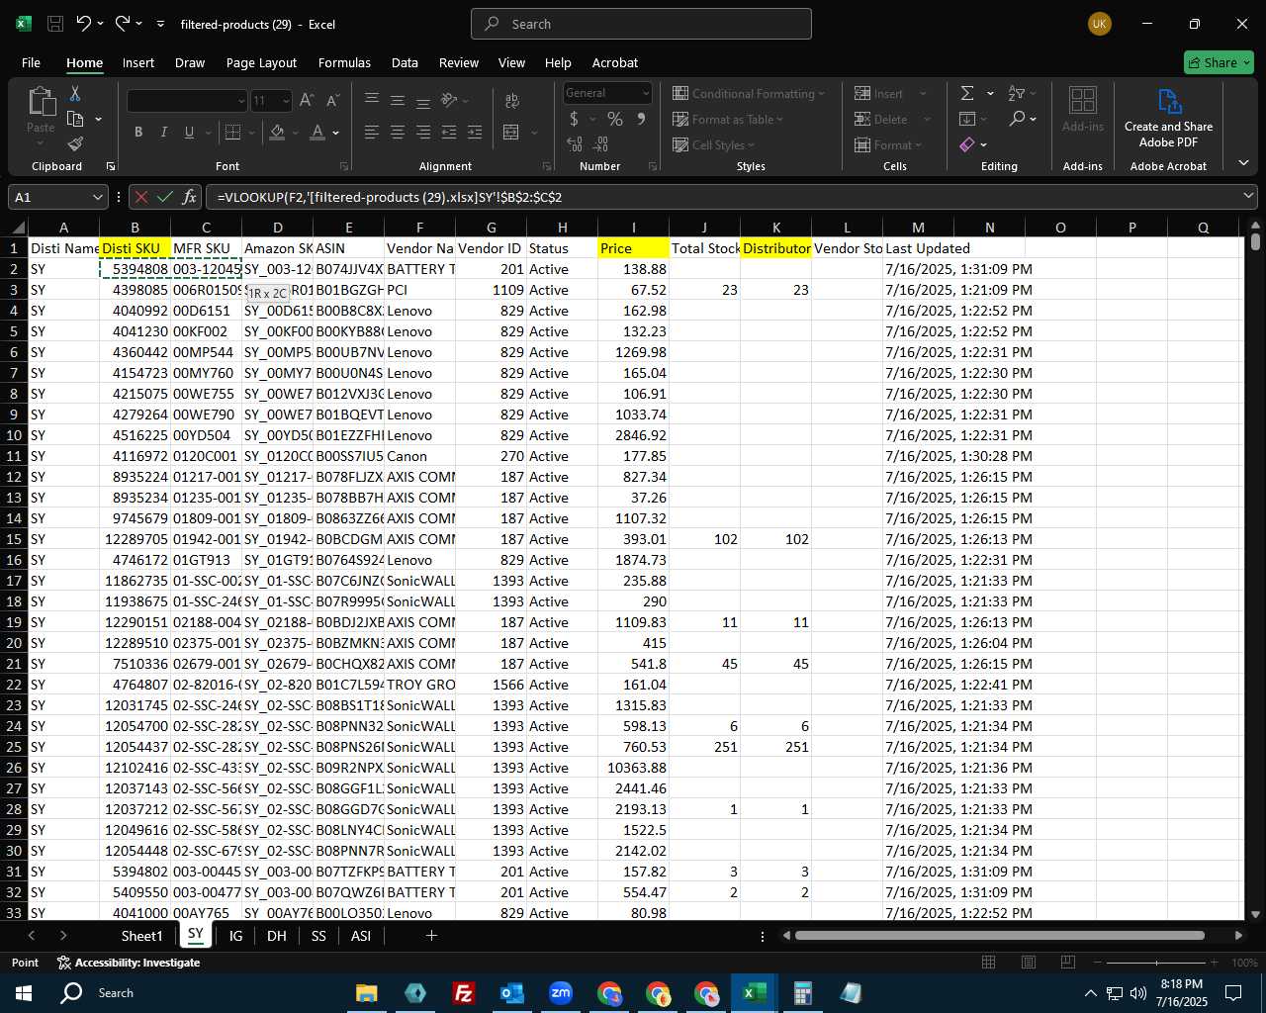
Task: Save the workbook with the Save icon
Action: coord(56,24)
